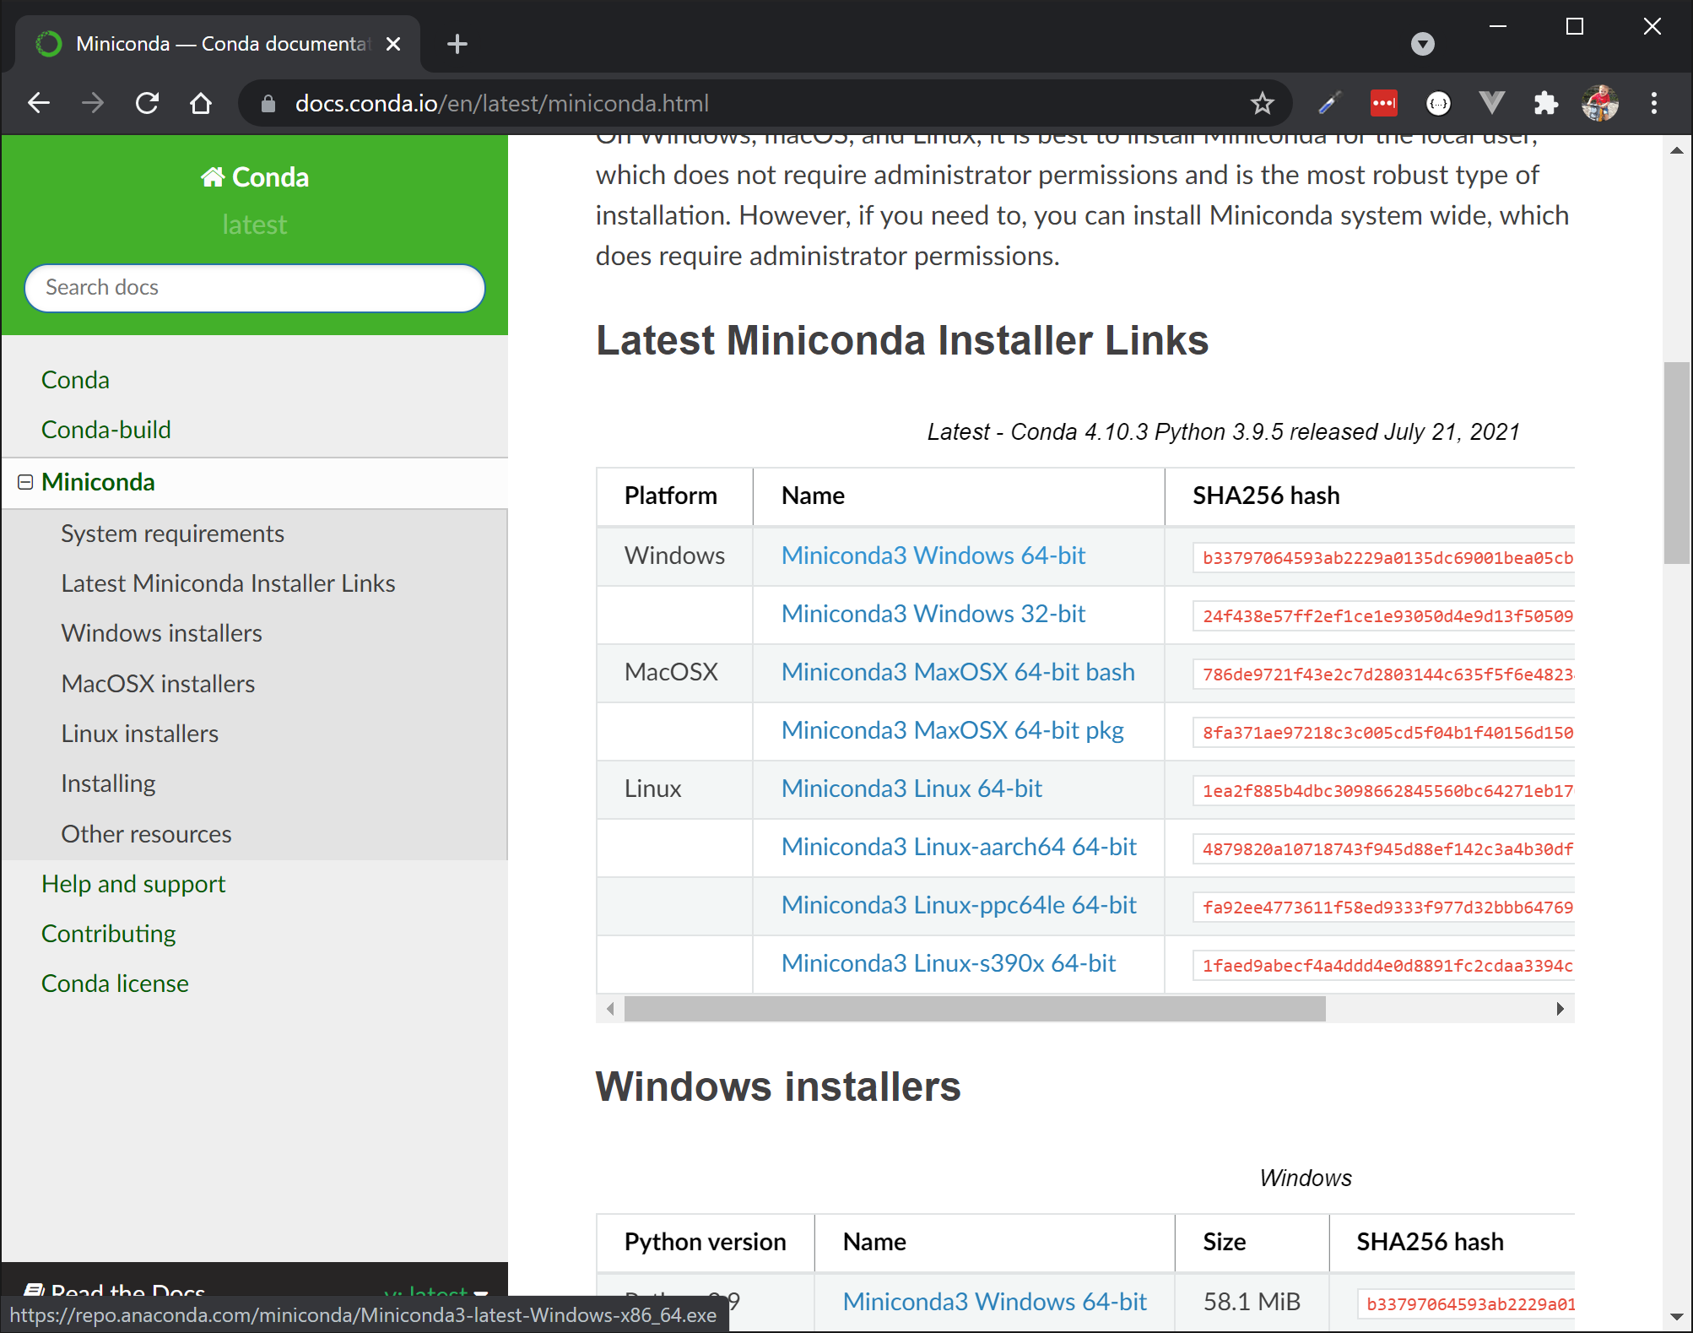Click into the Search docs field
The image size is (1693, 1333).
tap(254, 288)
